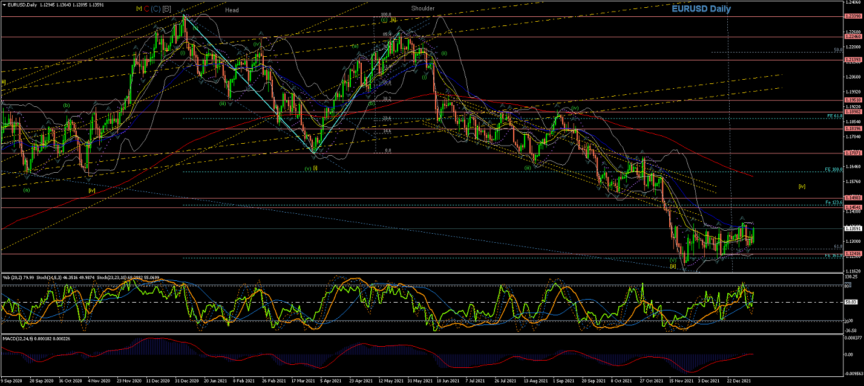Click the FE 100.0 Fibonacci expansion label
The width and height of the screenshot is (864, 386).
(x=834, y=169)
